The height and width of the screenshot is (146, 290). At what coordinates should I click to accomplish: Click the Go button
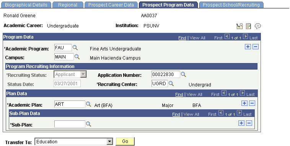pos(125,141)
